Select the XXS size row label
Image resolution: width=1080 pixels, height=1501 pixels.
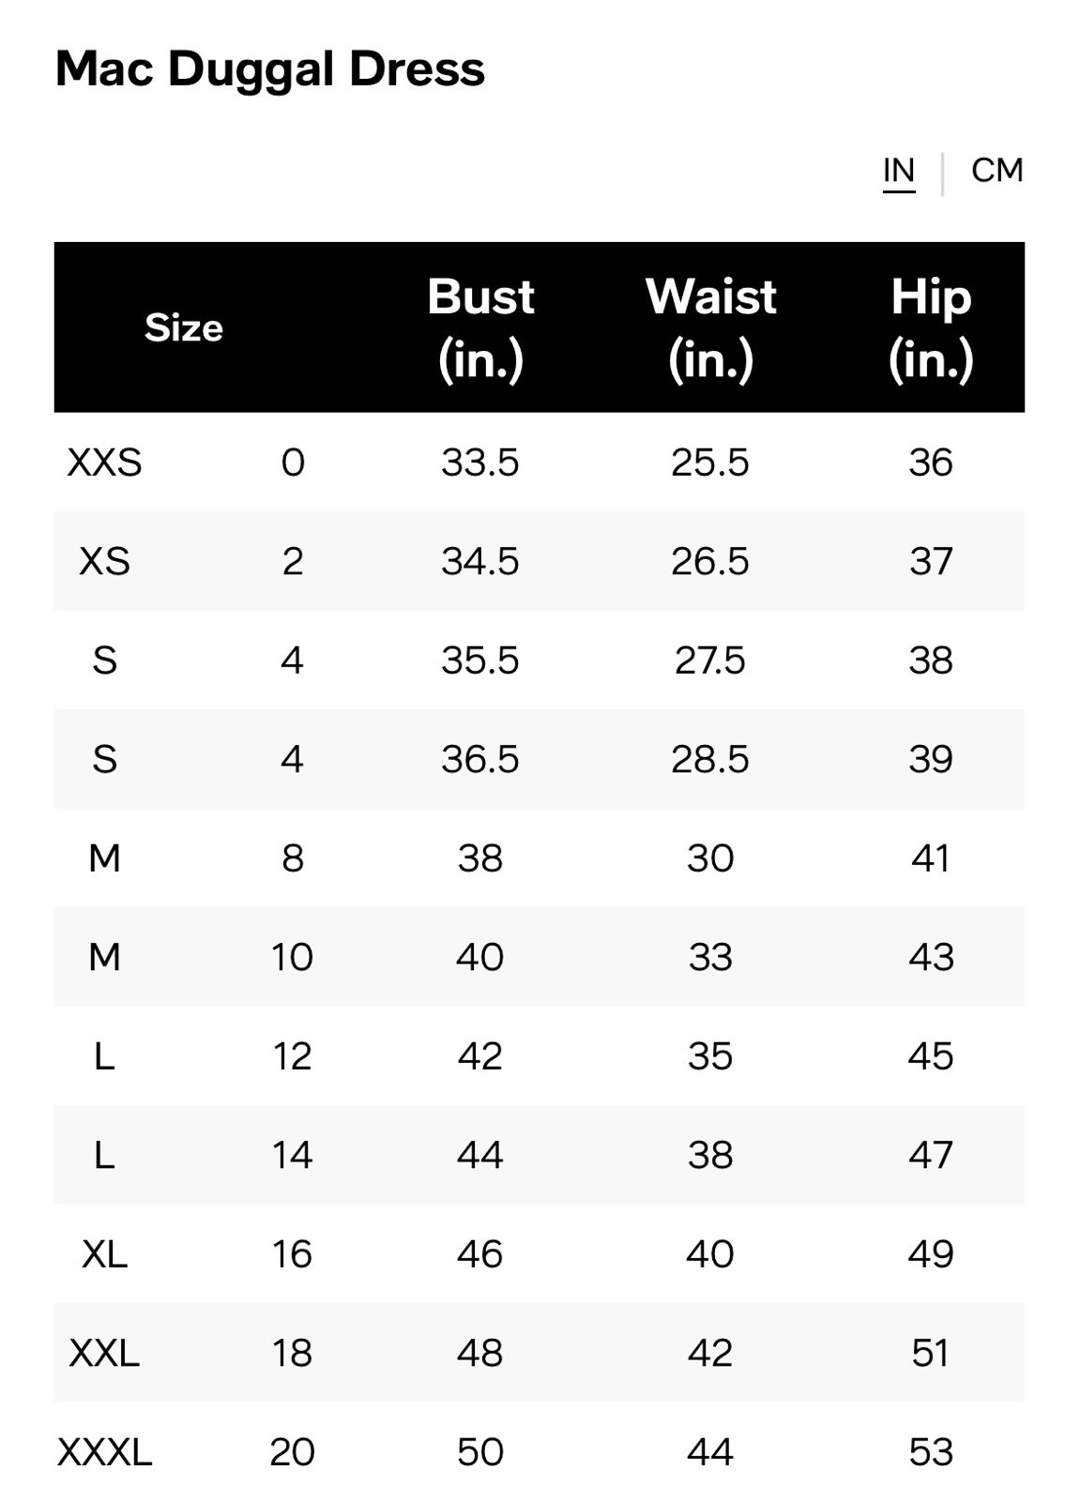tap(104, 462)
